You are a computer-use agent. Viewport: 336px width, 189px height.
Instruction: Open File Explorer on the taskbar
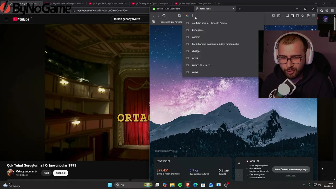[172, 185]
